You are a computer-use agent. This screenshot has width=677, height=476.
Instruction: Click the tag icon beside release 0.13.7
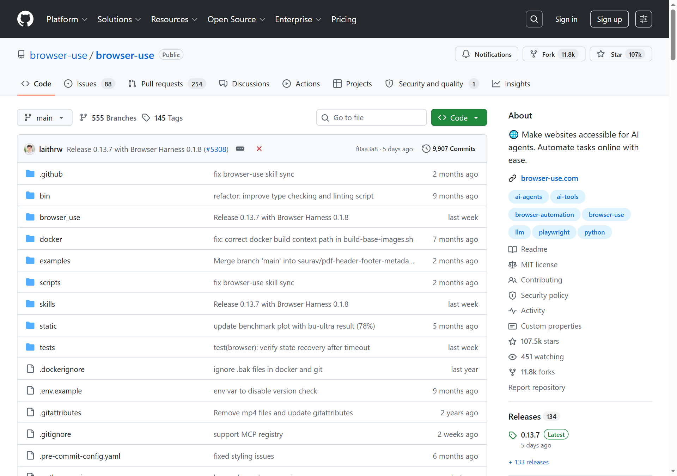point(512,435)
